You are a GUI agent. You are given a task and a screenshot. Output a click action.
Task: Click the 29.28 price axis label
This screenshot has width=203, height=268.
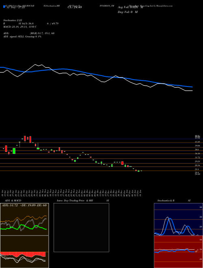tap(198, 161)
